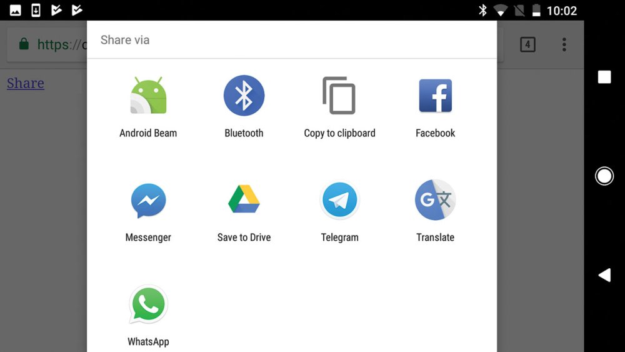Tap the no-SIM signal status icon

point(519,11)
